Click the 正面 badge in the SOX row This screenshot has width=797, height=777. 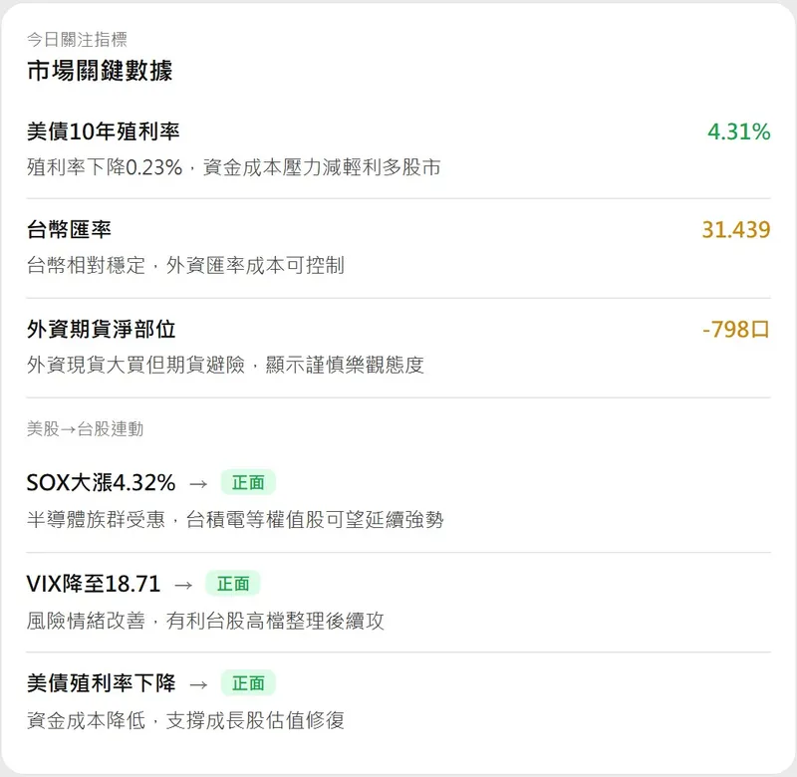pos(248,483)
